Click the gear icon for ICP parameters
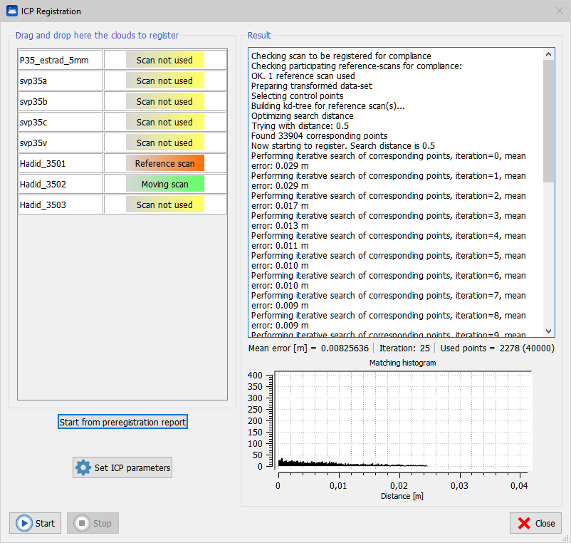Image resolution: width=571 pixels, height=543 pixels. [x=84, y=468]
